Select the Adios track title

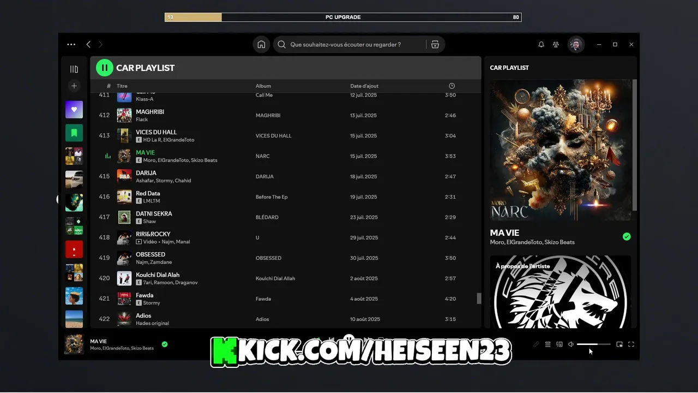click(x=143, y=315)
